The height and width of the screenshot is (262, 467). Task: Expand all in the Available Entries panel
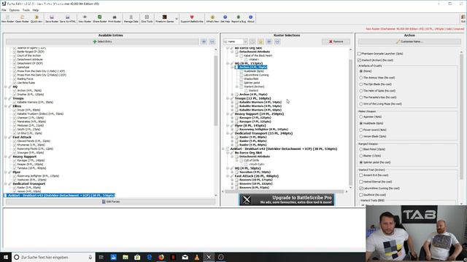click(204, 41)
